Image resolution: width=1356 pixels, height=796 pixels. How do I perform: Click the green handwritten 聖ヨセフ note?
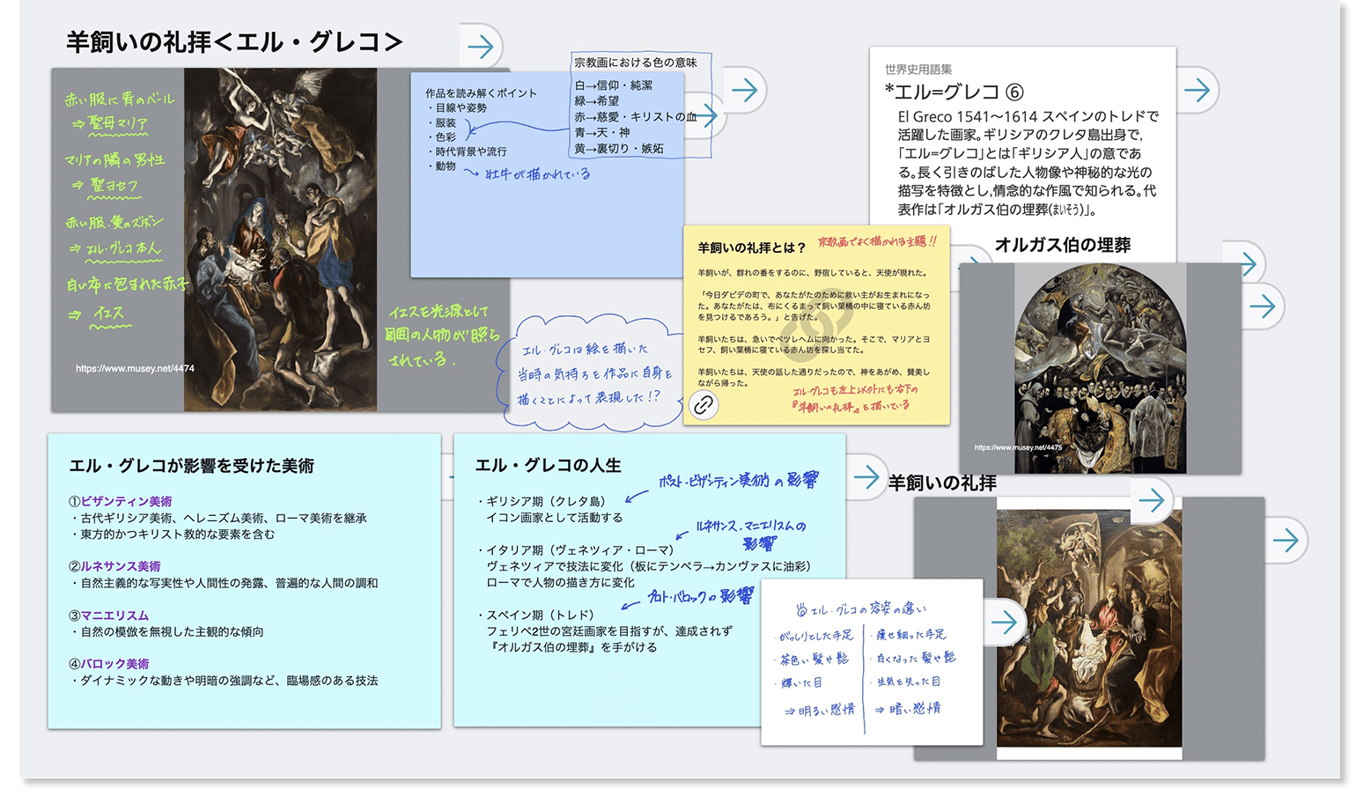[x=115, y=185]
